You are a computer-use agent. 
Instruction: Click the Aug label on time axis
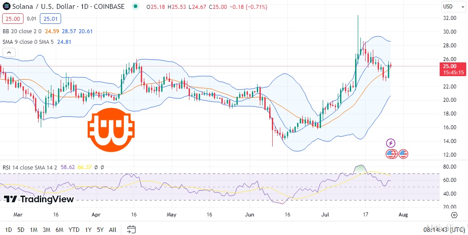tap(403, 215)
